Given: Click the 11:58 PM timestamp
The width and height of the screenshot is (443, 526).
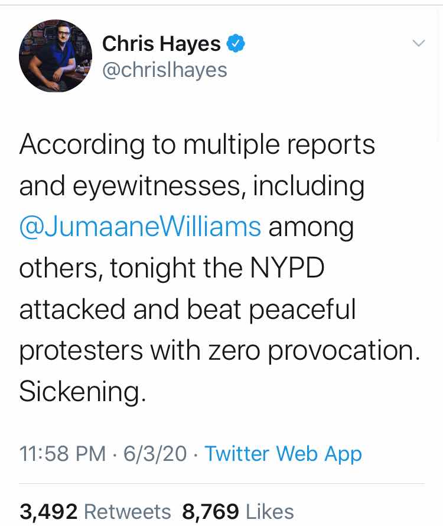Looking at the screenshot, I should pos(63,454).
